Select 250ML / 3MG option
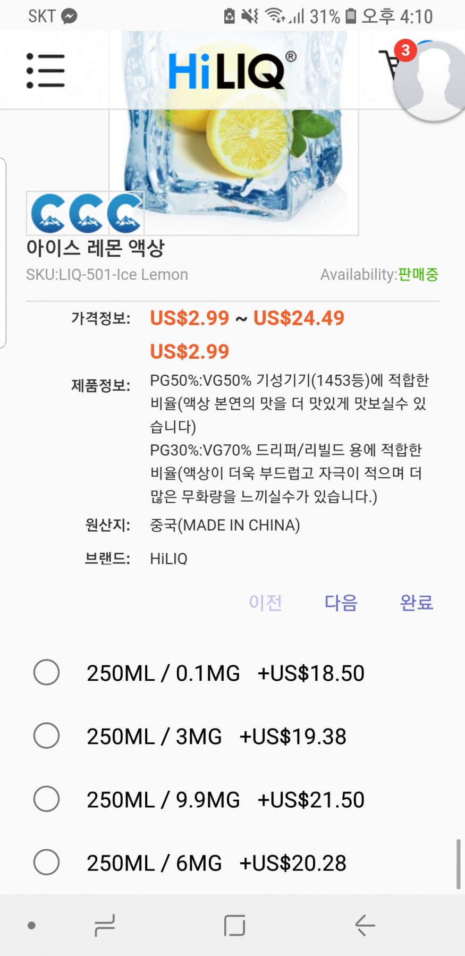The height and width of the screenshot is (956, 465). click(47, 736)
